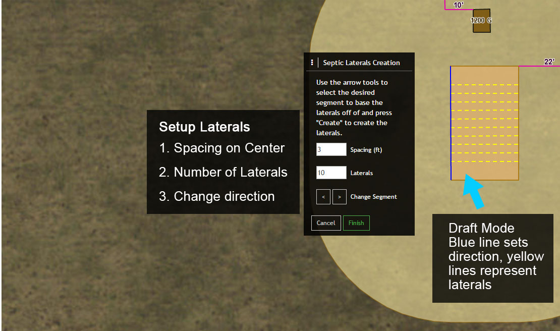Click the Setup Laterals heading
The width and height of the screenshot is (560, 331).
coord(204,127)
